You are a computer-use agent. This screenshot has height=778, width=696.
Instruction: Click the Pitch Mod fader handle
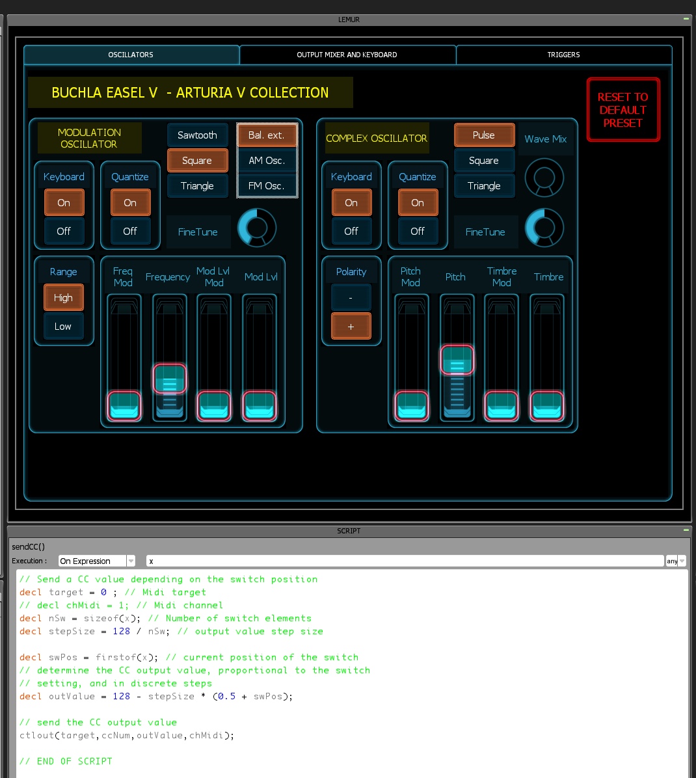point(412,405)
